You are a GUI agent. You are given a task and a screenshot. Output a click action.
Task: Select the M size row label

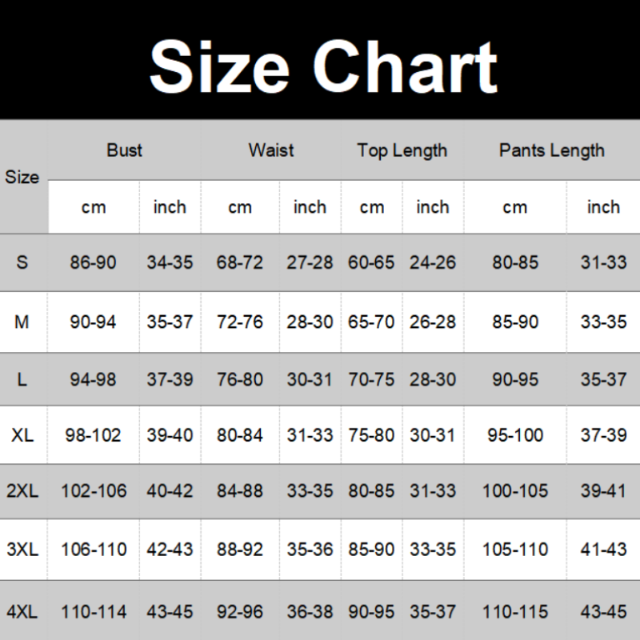[x=22, y=322]
